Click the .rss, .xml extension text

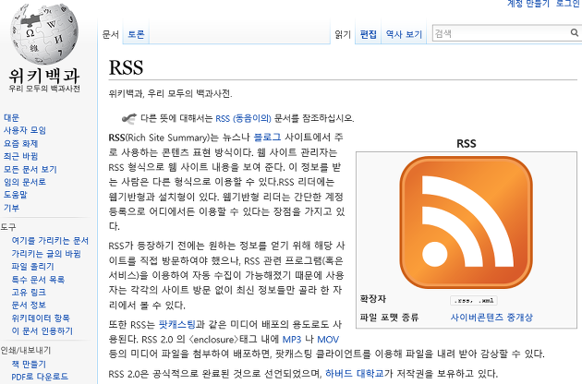click(474, 301)
